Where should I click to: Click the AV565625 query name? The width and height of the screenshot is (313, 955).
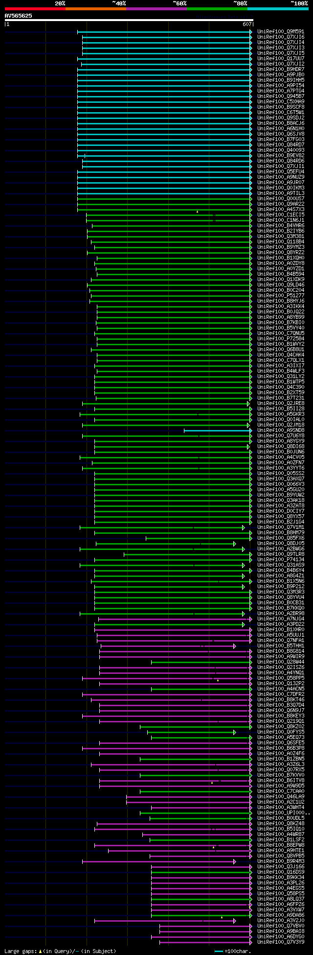(19, 16)
